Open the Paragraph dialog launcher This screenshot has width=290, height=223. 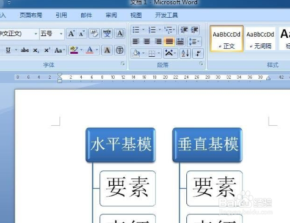[201, 64]
